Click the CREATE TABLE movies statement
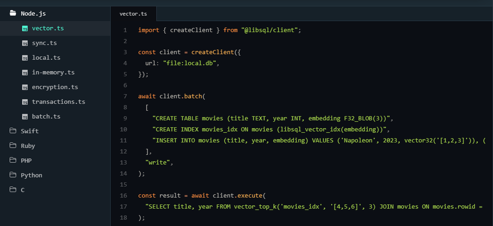Screen dimensions: 493x226 (x=271, y=118)
